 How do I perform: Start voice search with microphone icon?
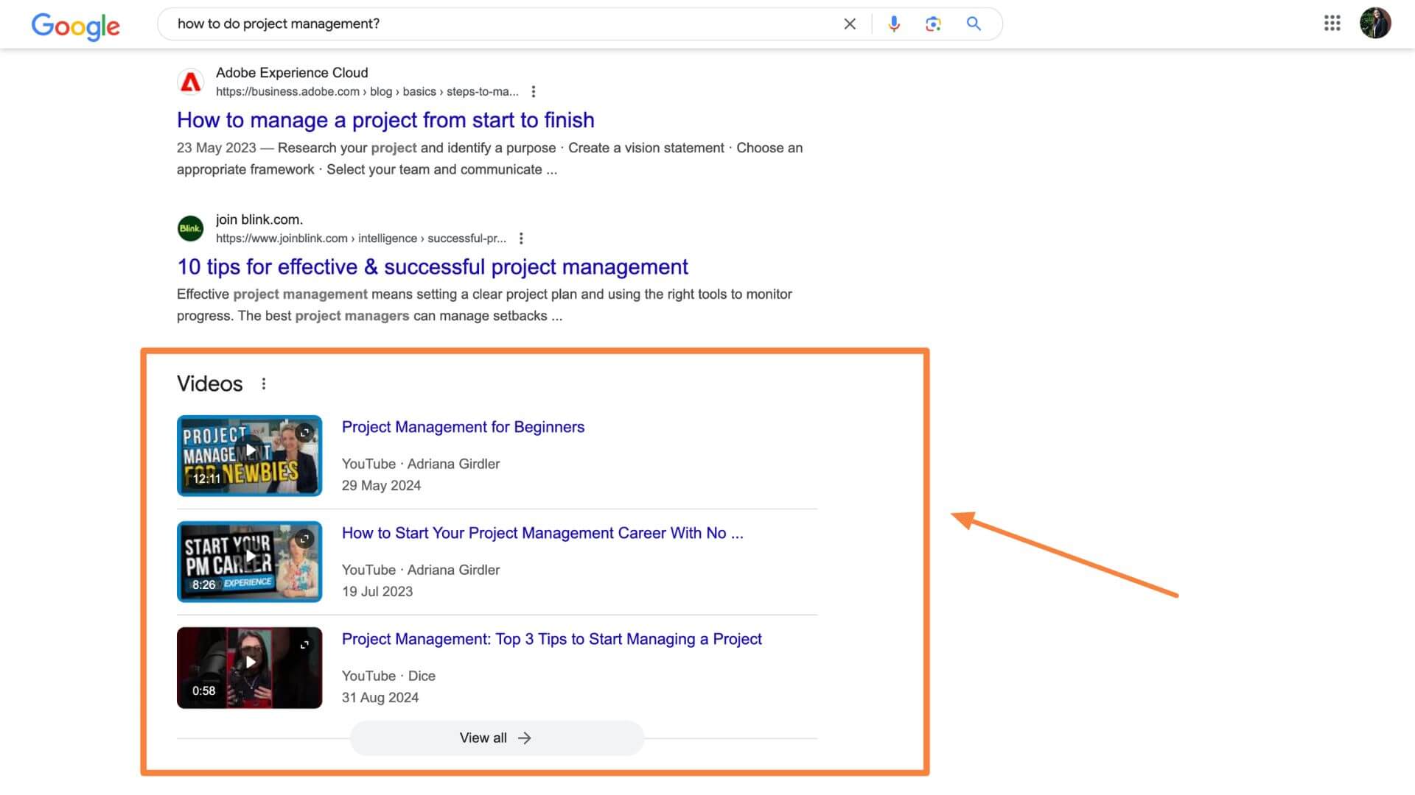[894, 24]
